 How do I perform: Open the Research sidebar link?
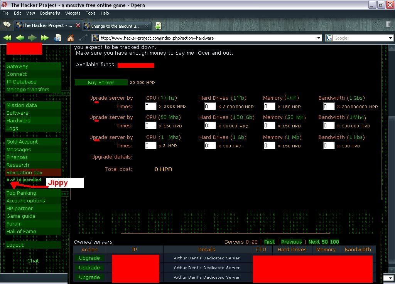(18, 165)
